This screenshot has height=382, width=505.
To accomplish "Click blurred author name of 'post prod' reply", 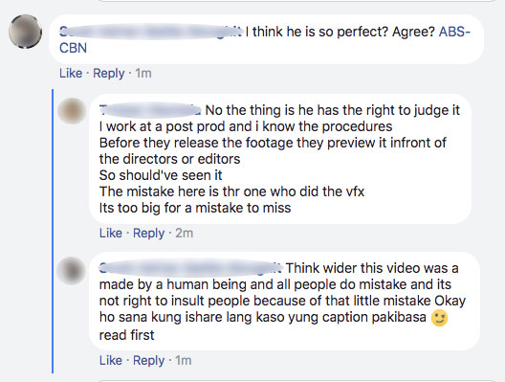I will pos(150,110).
